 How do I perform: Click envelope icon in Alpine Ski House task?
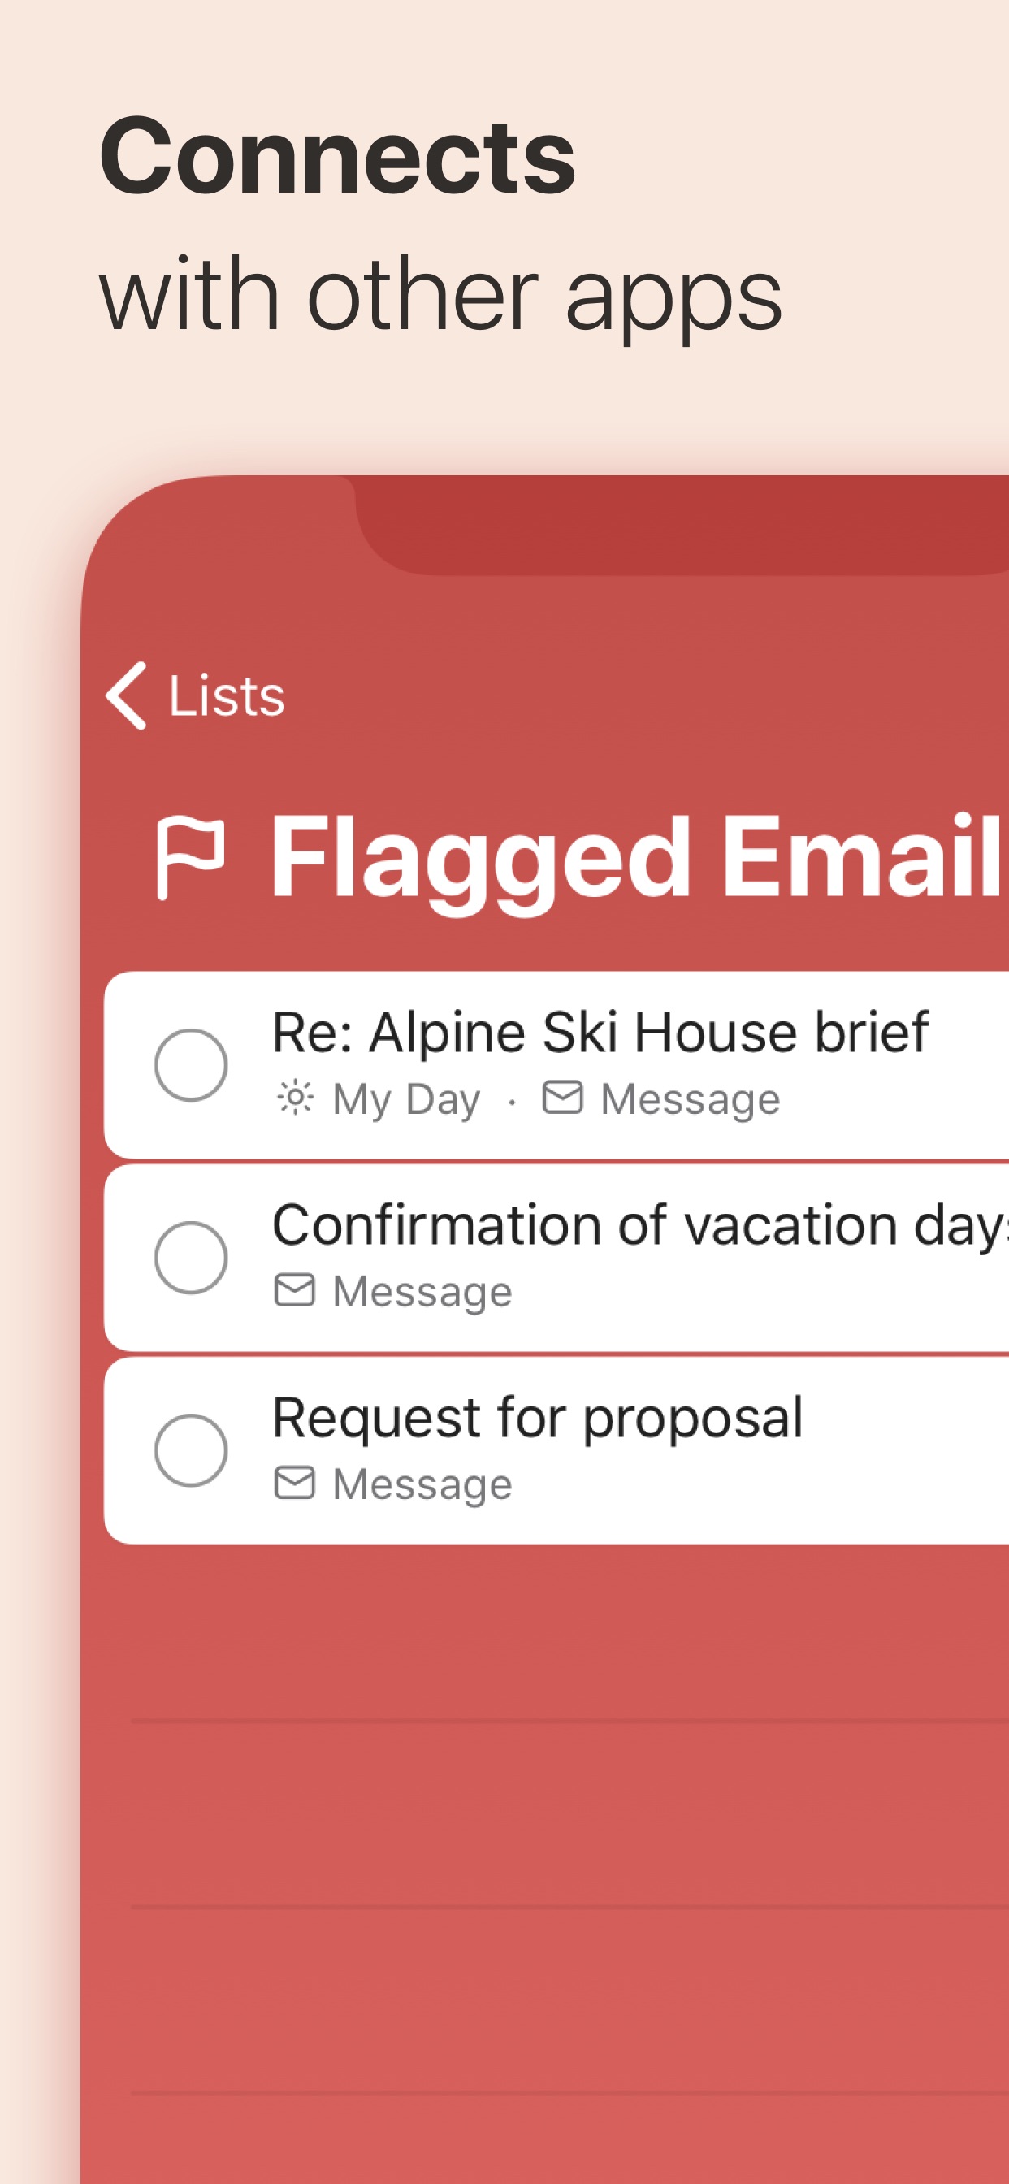[x=562, y=1097]
